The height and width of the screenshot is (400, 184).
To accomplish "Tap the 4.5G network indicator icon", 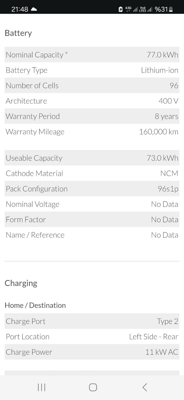I will pyautogui.click(x=128, y=9).
